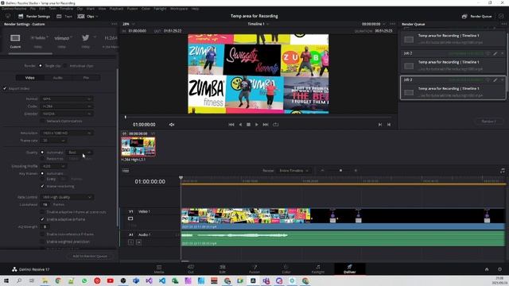Edit Job 2 with pencil icon
Screen dimensions: 509x286
click(495, 53)
